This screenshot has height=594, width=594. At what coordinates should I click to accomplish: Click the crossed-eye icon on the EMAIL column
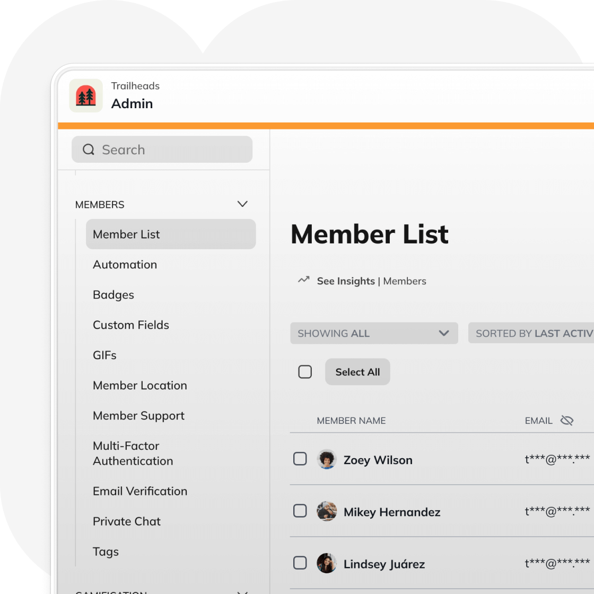point(567,420)
